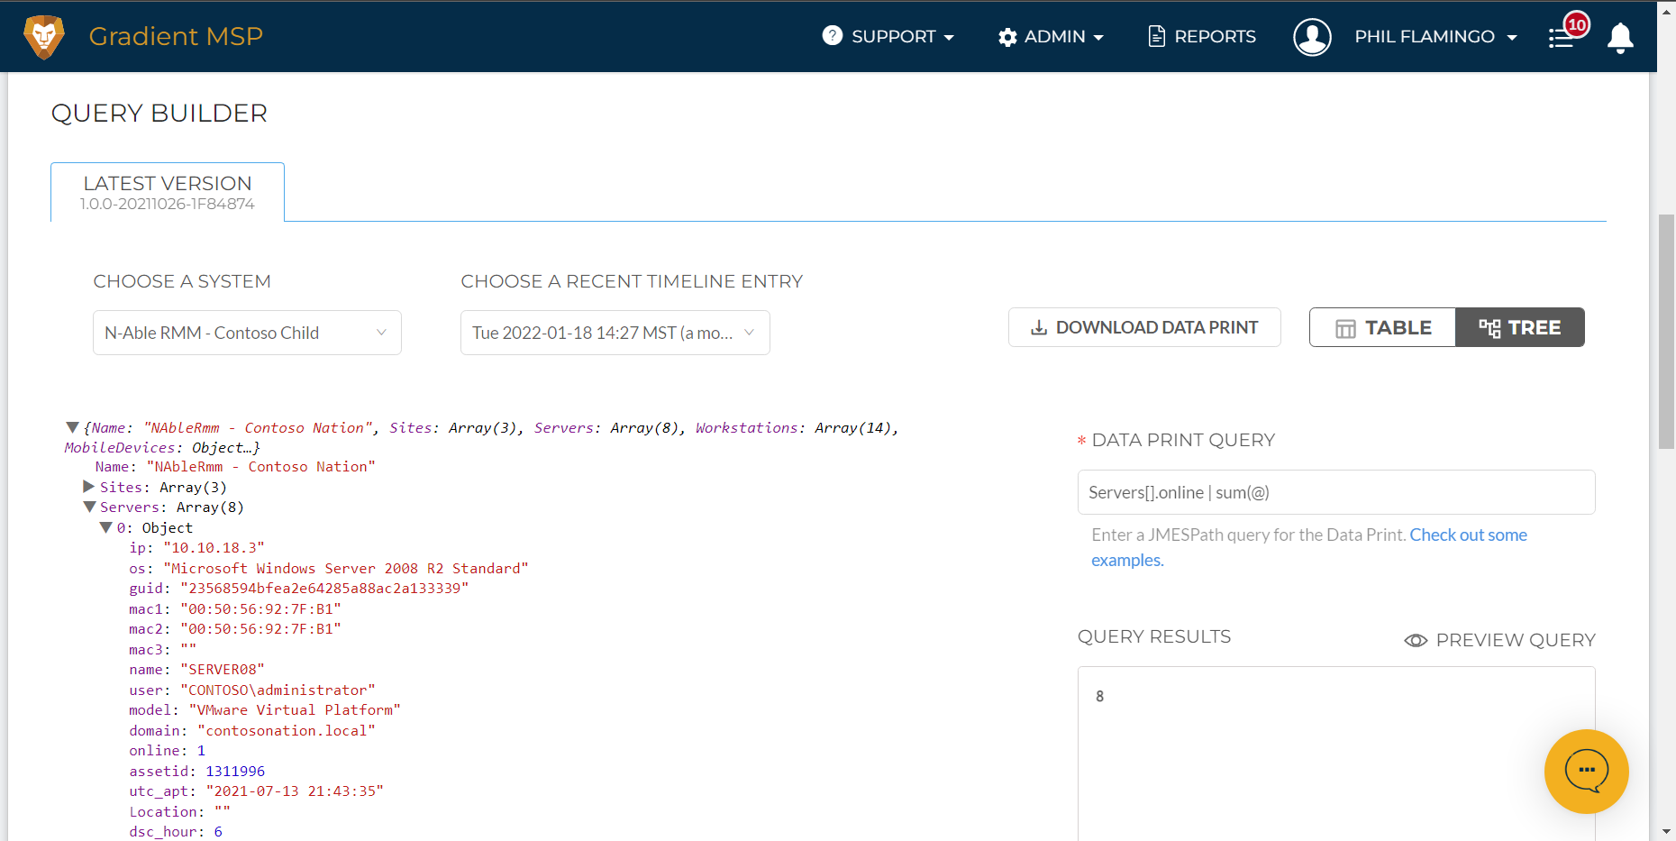Click the utc_apt value "2021-07-13 21:43:35"
The image size is (1676, 841).
295,791
